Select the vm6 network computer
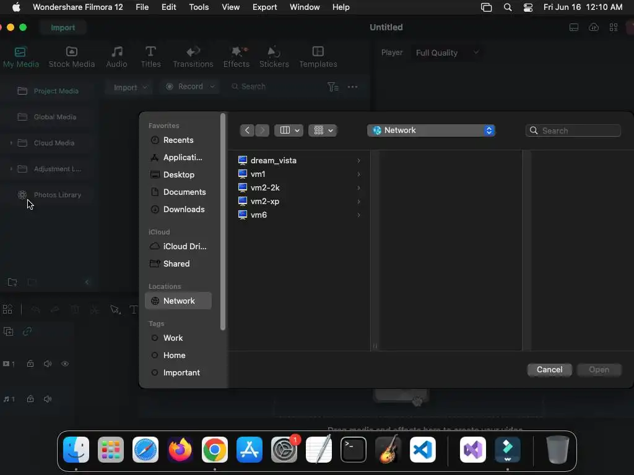 point(299,215)
